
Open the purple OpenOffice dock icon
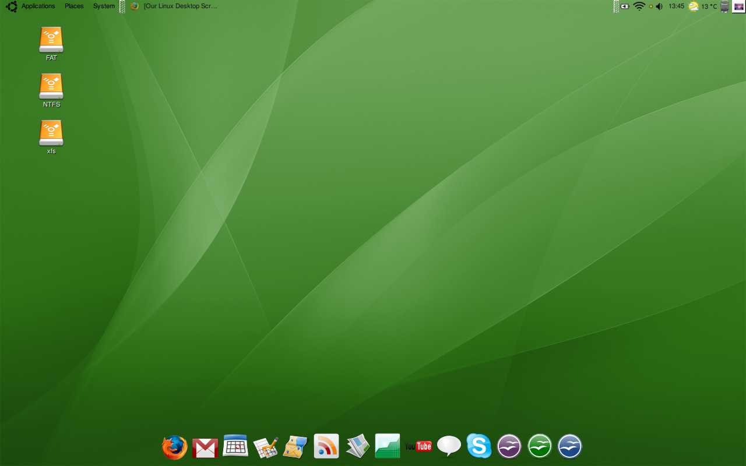509,447
